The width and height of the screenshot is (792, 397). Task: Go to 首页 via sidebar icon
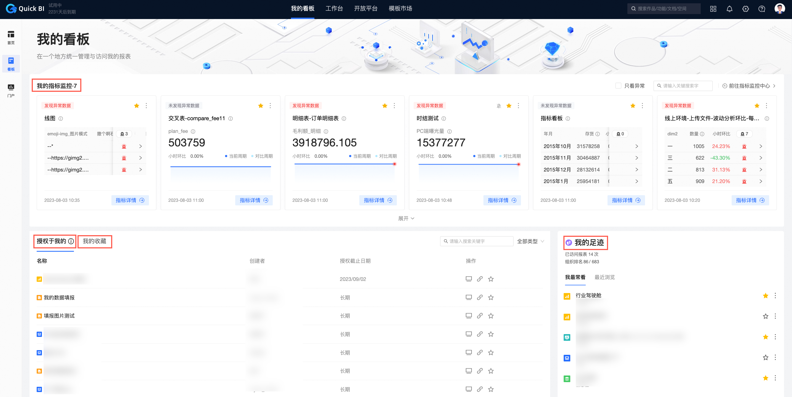click(11, 37)
